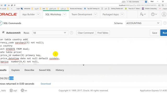Open the Schema dropdown showing ACCOUNTING
Image resolution: width=167 pixels, height=93 pixels.
pyautogui.click(x=144, y=23)
